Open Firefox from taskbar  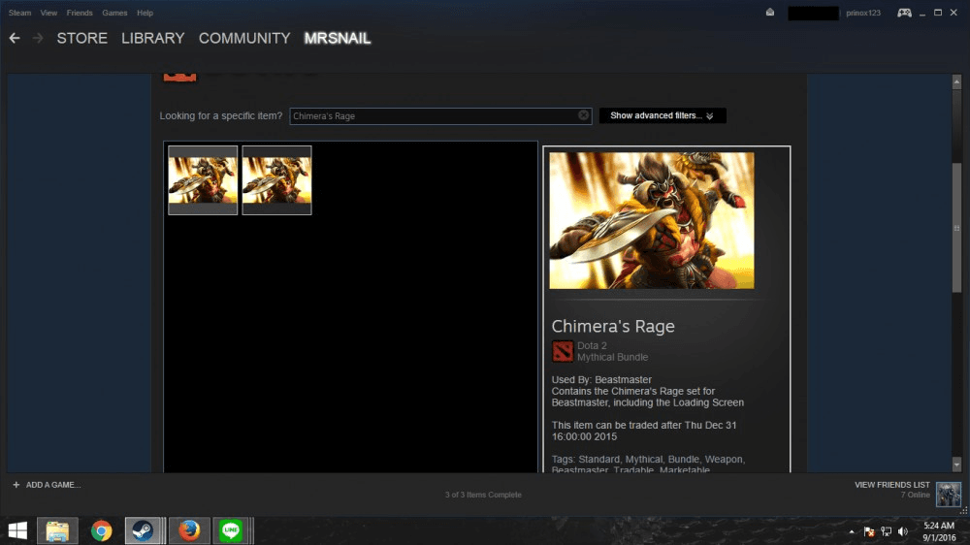(189, 530)
